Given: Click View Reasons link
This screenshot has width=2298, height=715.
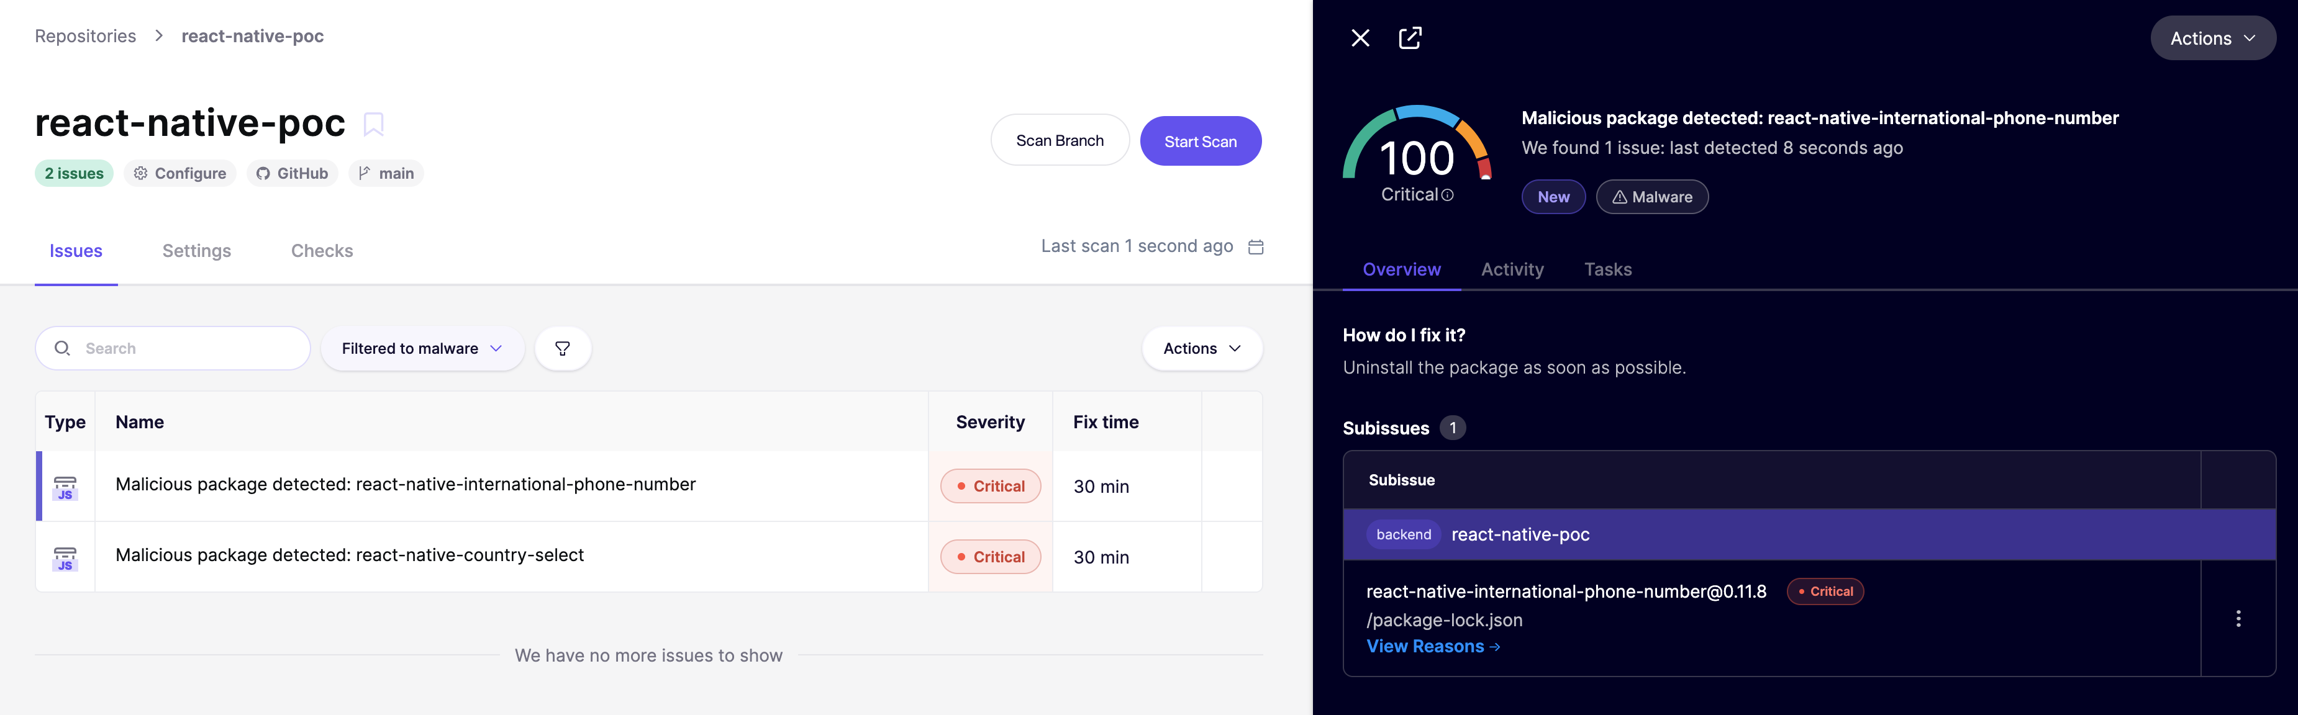Looking at the screenshot, I should [1433, 646].
